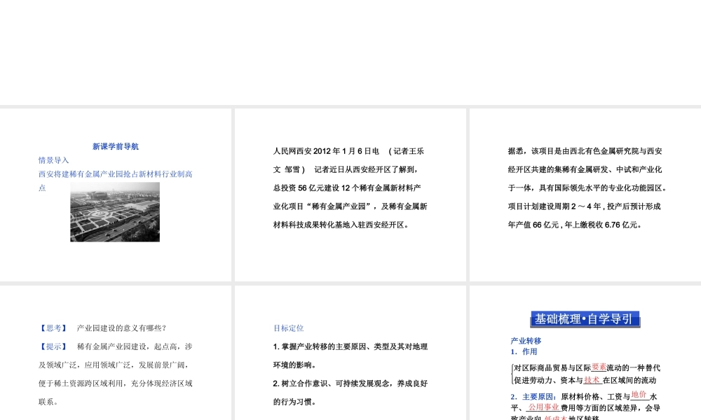Click the 情景导入 blue heading
This screenshot has height=420, width=701.
point(54,160)
